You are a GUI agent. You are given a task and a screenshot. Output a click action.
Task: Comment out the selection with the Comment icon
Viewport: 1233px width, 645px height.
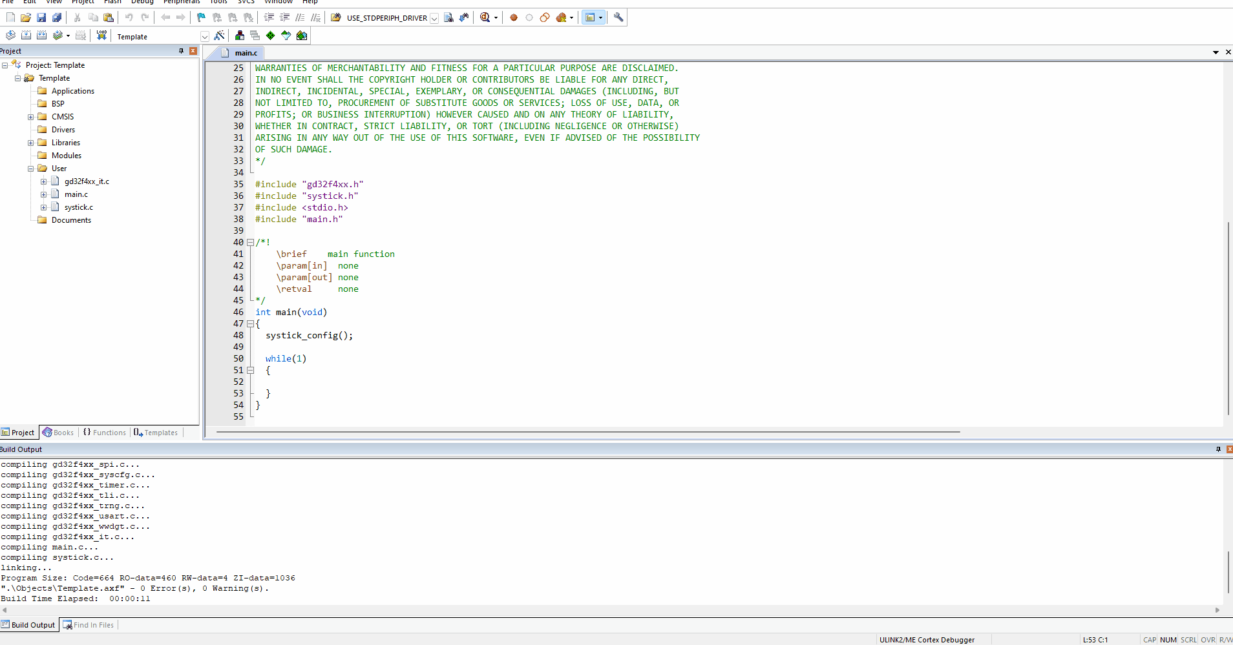coord(300,17)
